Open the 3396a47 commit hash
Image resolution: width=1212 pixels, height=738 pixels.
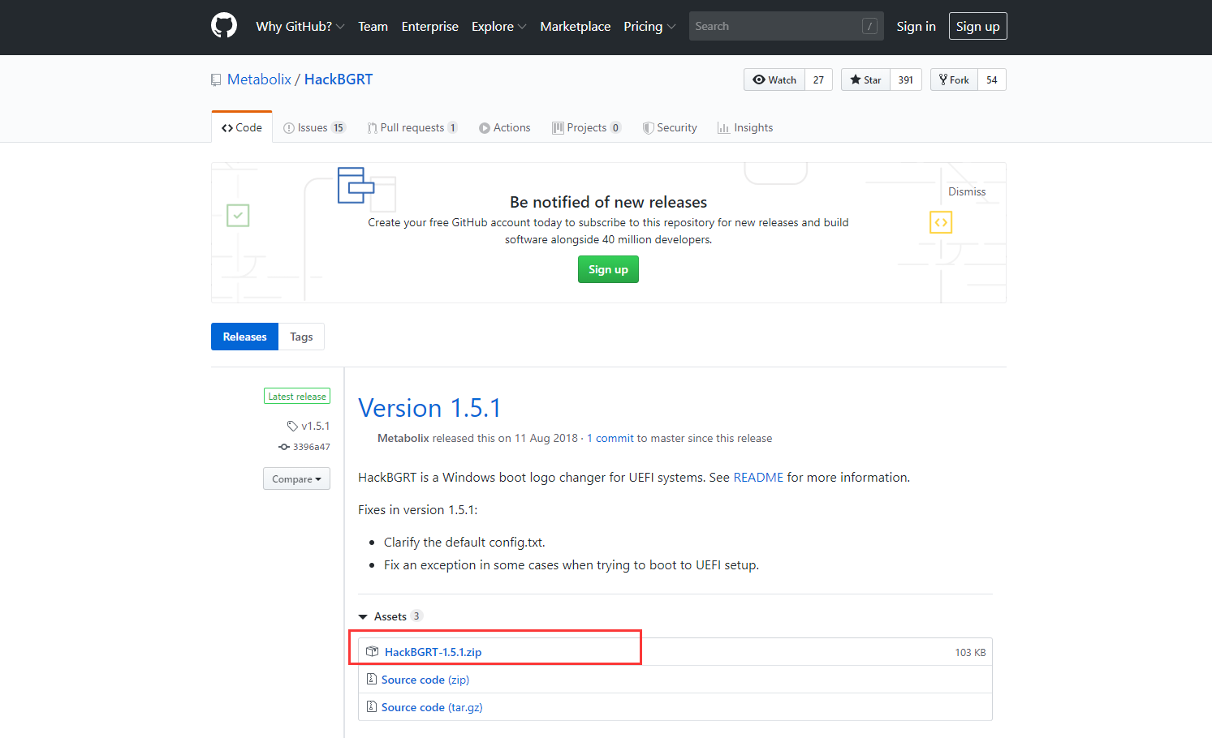(311, 447)
